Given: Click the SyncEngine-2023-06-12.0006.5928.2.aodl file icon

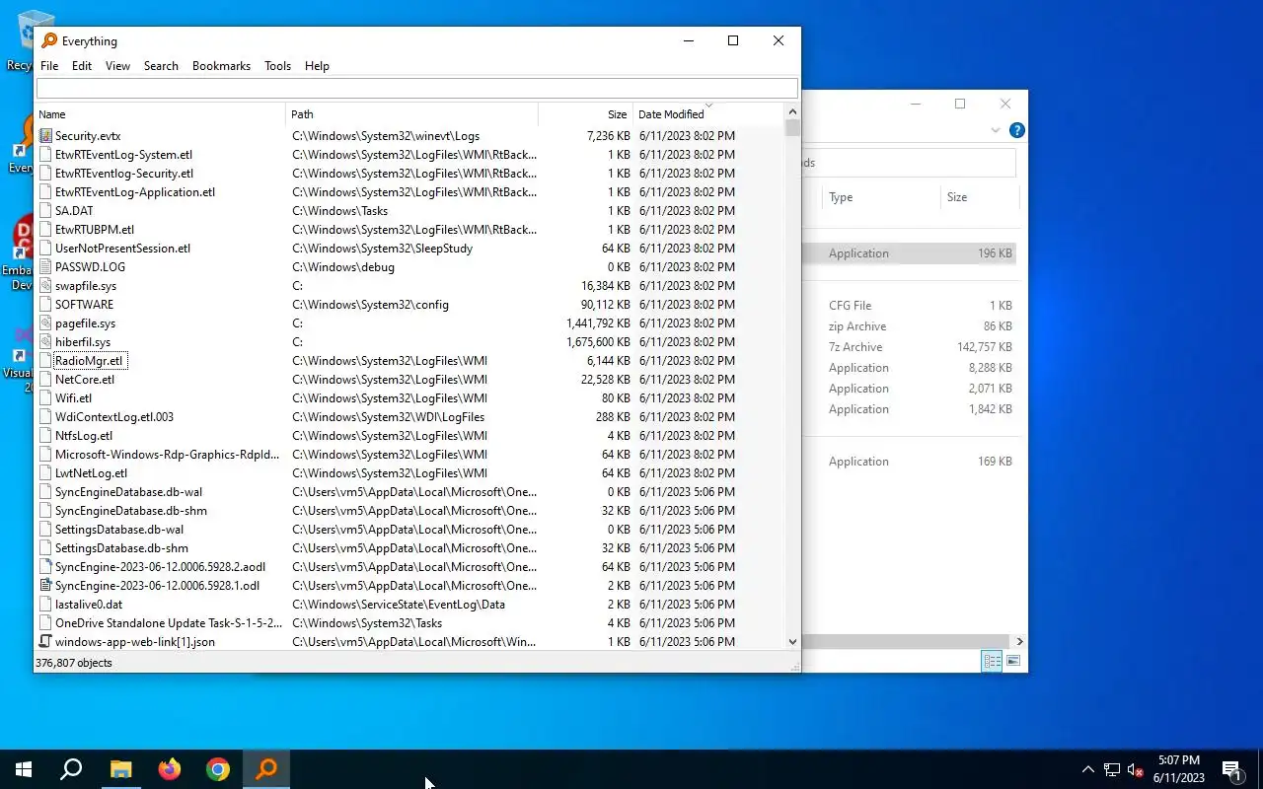Looking at the screenshot, I should coord(45,567).
